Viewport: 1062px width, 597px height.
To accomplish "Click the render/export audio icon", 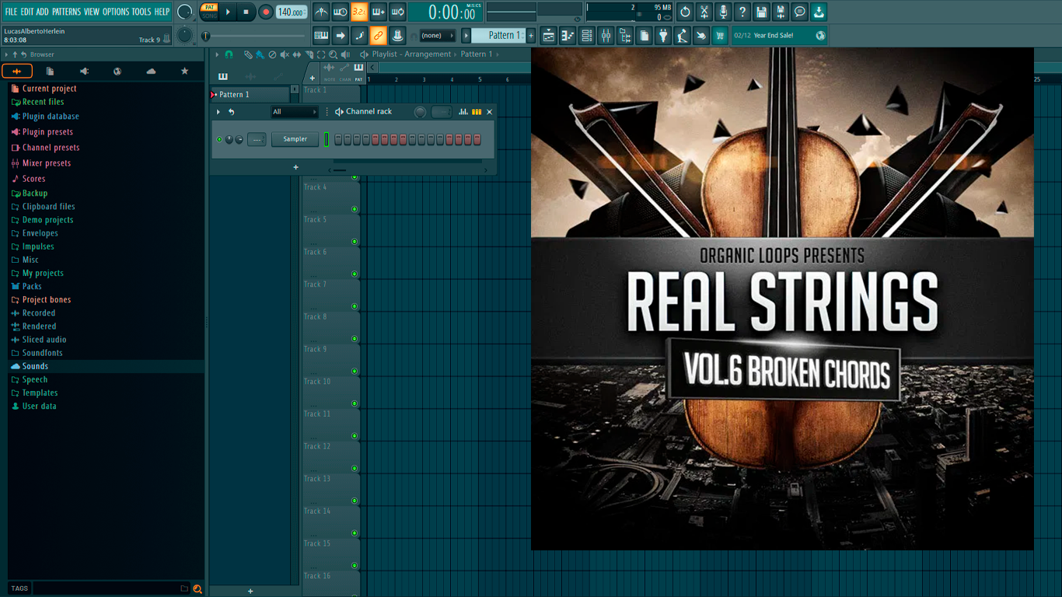I will click(x=781, y=12).
